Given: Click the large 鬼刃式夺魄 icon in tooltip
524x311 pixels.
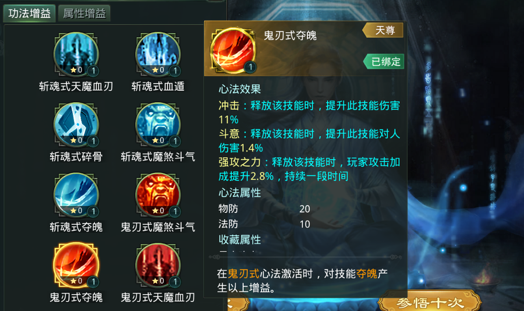Looking at the screenshot, I should click(x=233, y=51).
